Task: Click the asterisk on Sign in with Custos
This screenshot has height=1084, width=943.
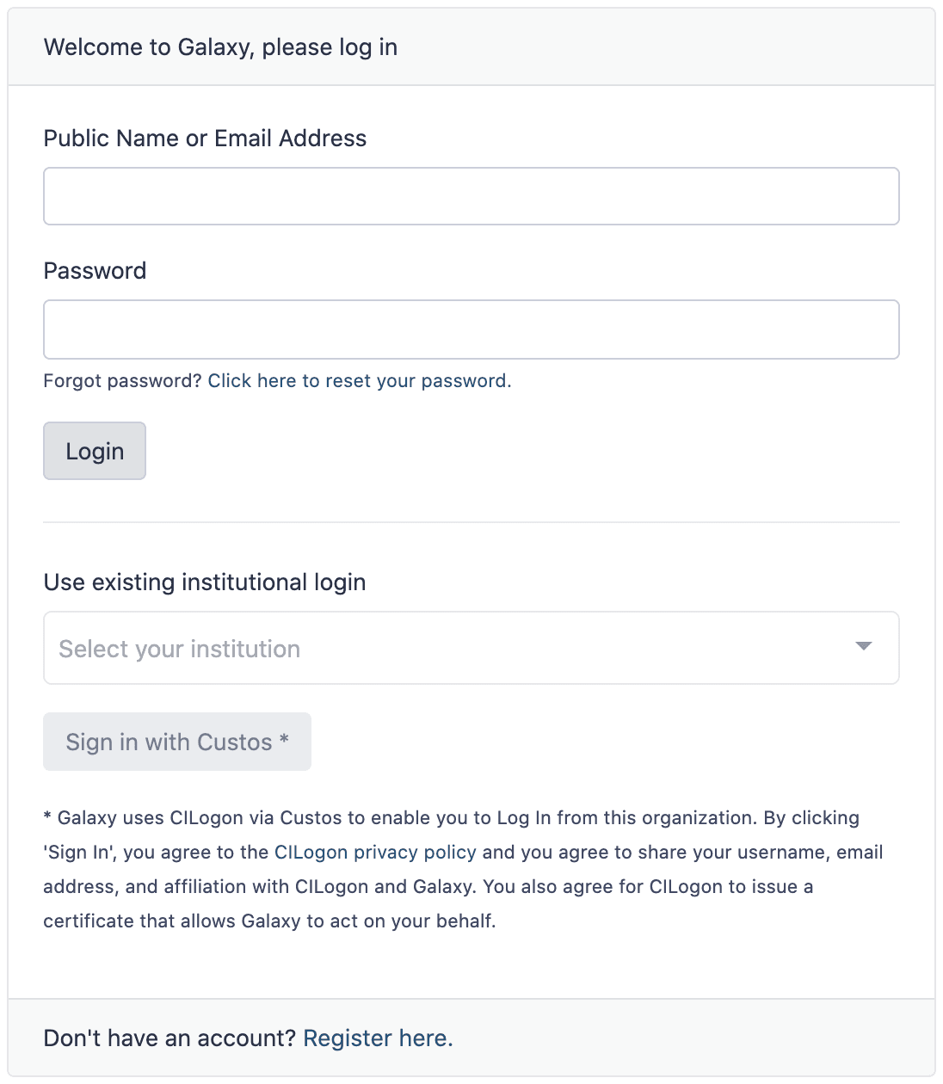Action: coord(284,741)
